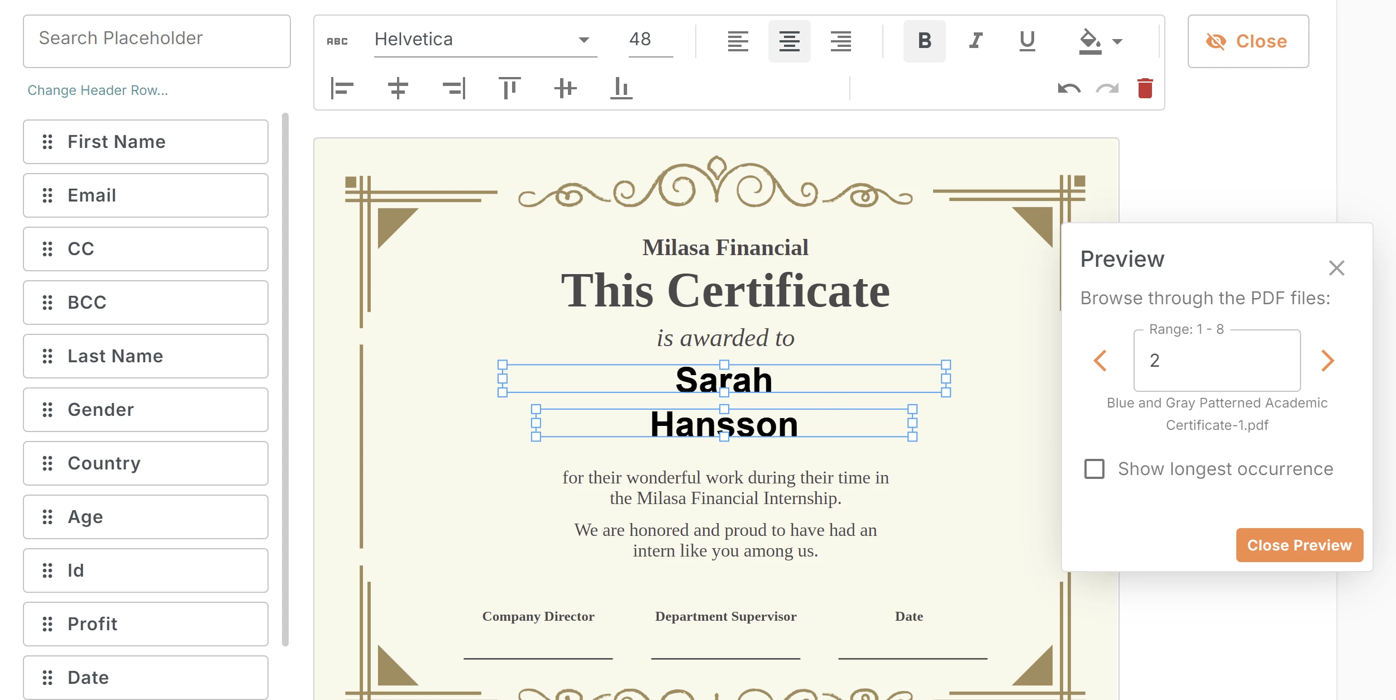Open the Change Header Row link

point(98,90)
